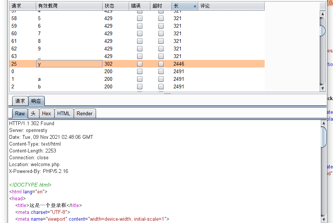333x223 pixels.
Task: Click response pane scroll up arrow
Action: [324, 123]
